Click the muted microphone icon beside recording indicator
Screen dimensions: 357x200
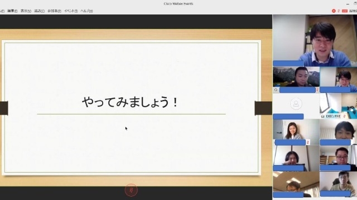339,11
